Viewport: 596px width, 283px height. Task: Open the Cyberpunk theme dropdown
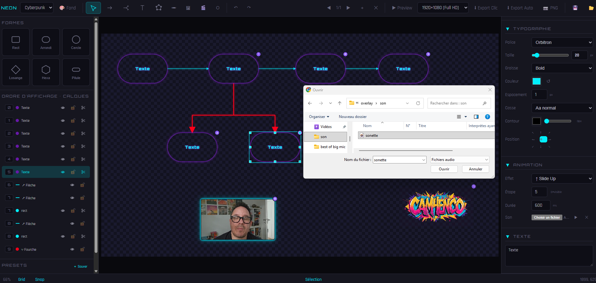(37, 8)
